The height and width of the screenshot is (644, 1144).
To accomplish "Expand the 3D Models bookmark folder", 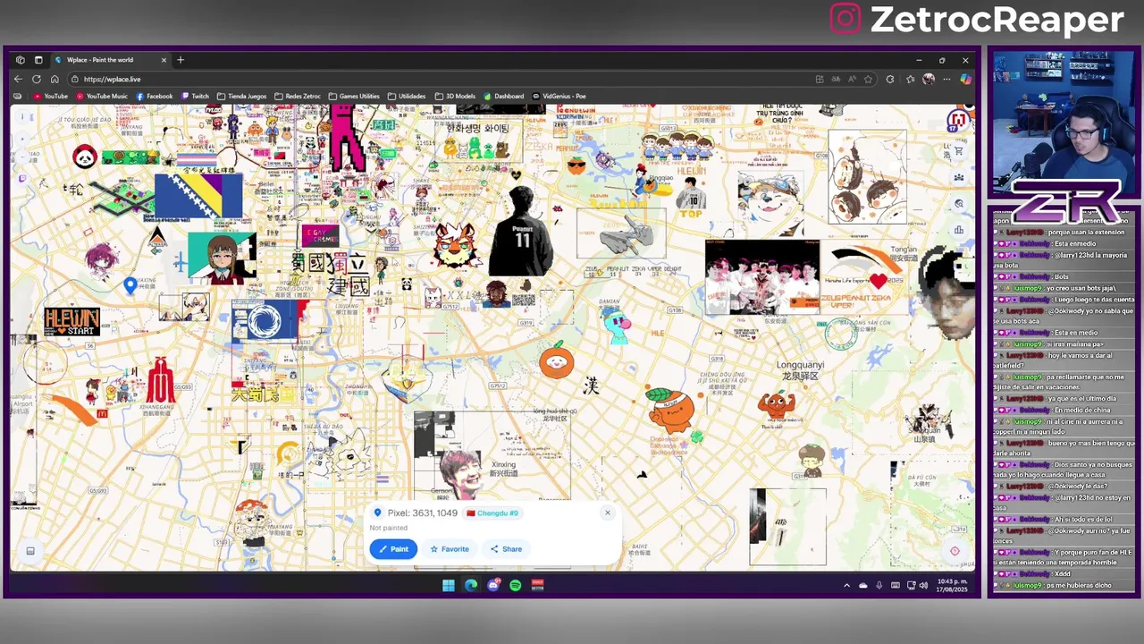I will click(455, 96).
